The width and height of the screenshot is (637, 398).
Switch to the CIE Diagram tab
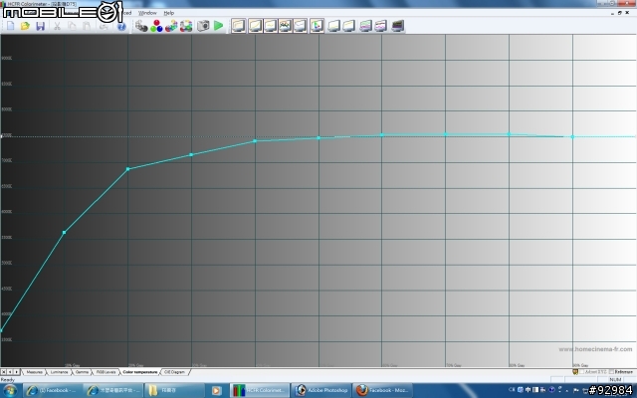coord(175,372)
